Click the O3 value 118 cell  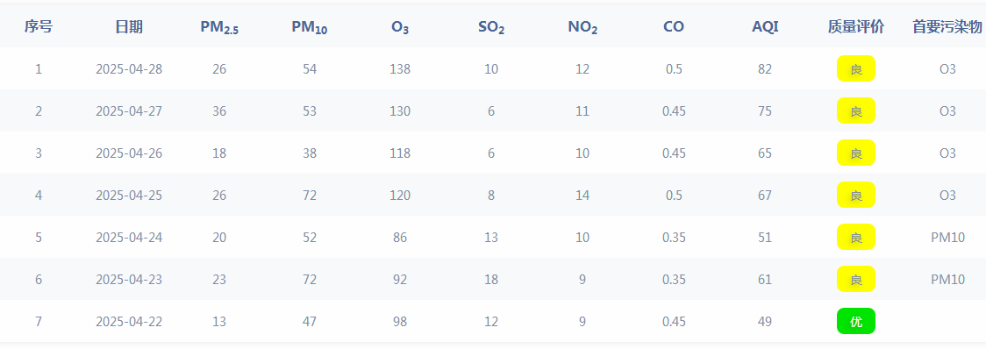400,153
